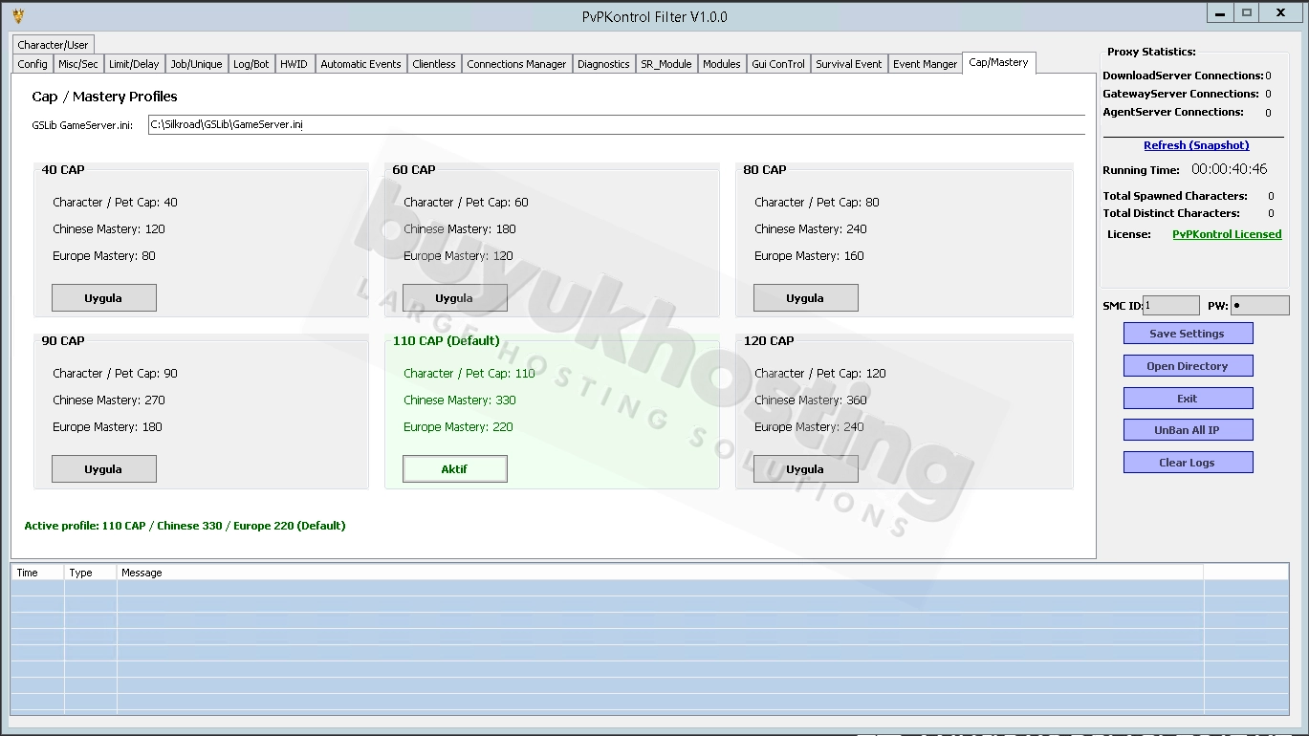The image size is (1309, 736).
Task: Go to the Diagnostics tab
Action: [603, 64]
